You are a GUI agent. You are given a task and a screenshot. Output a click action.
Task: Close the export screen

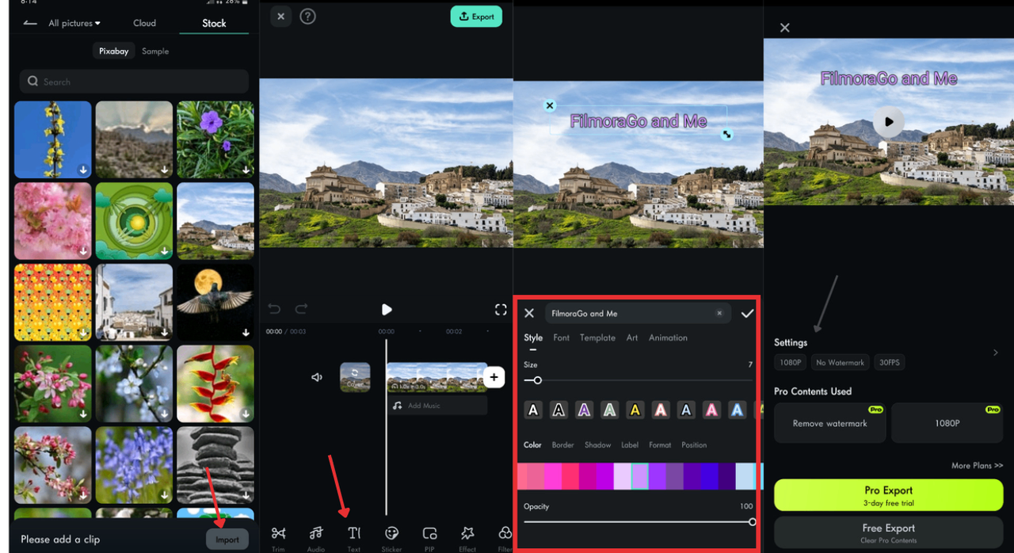click(x=784, y=28)
